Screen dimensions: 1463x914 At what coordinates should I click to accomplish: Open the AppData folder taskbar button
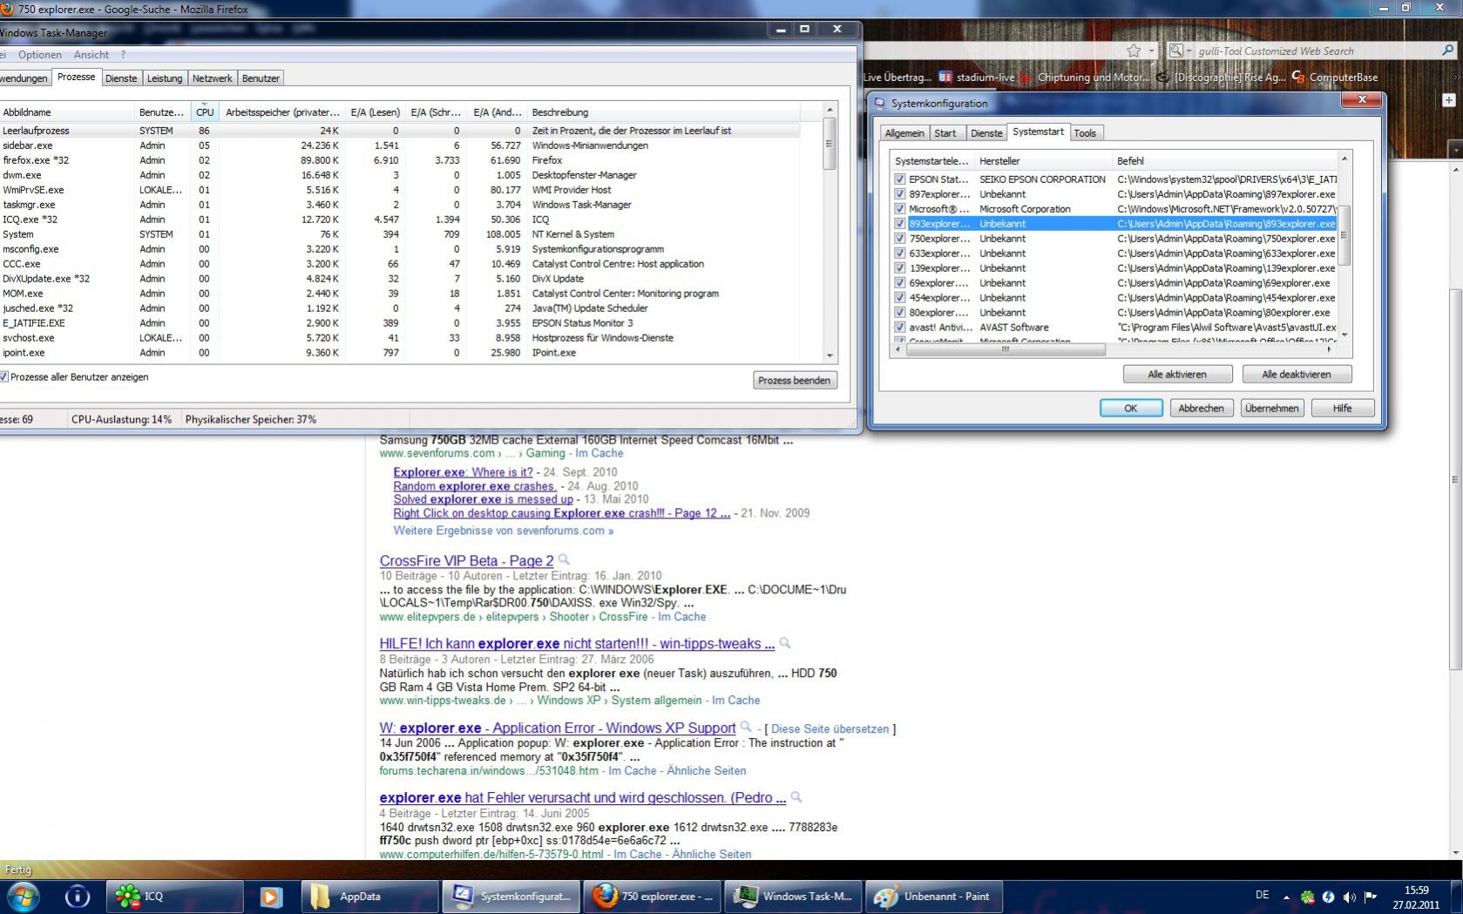tap(370, 896)
